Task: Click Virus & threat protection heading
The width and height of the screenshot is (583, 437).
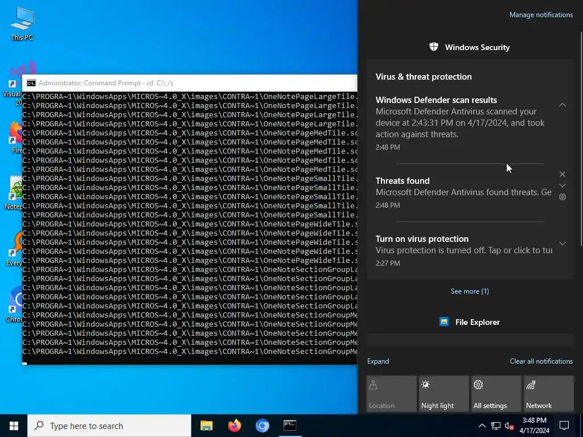Action: point(424,77)
